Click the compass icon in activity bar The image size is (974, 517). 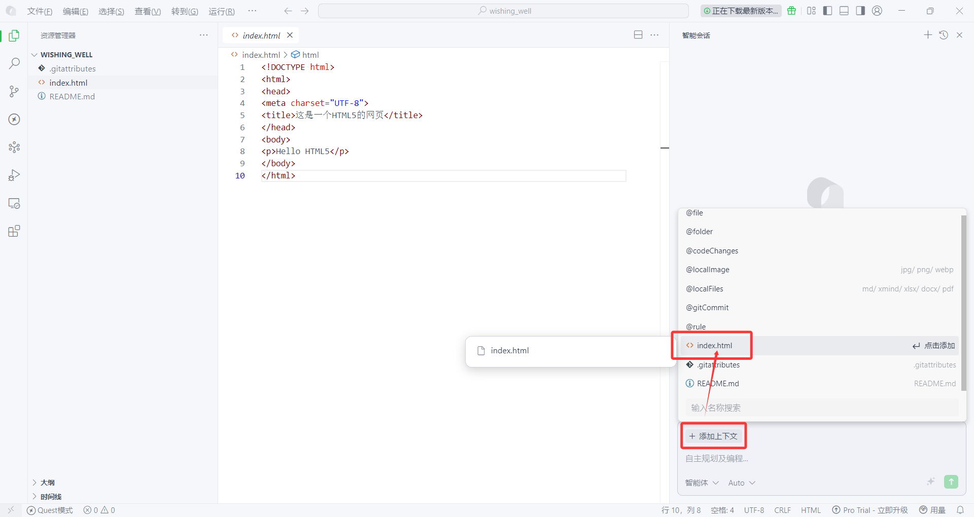coord(14,119)
